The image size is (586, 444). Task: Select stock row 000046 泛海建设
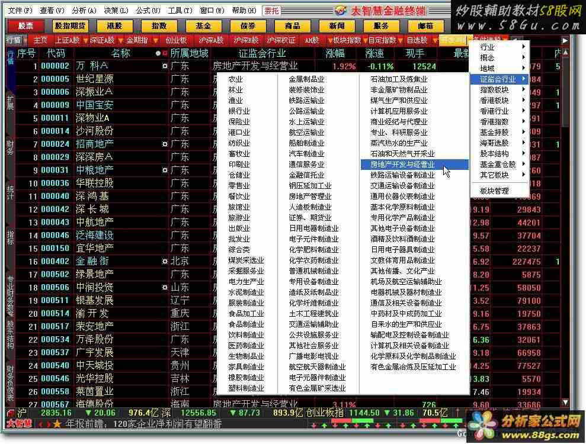click(116, 235)
